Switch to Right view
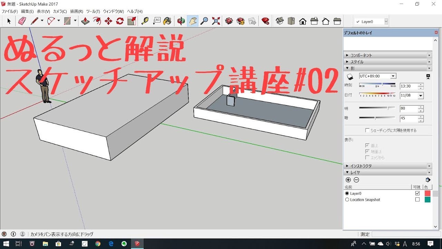Viewport: 442px width, 249px height. (314, 21)
